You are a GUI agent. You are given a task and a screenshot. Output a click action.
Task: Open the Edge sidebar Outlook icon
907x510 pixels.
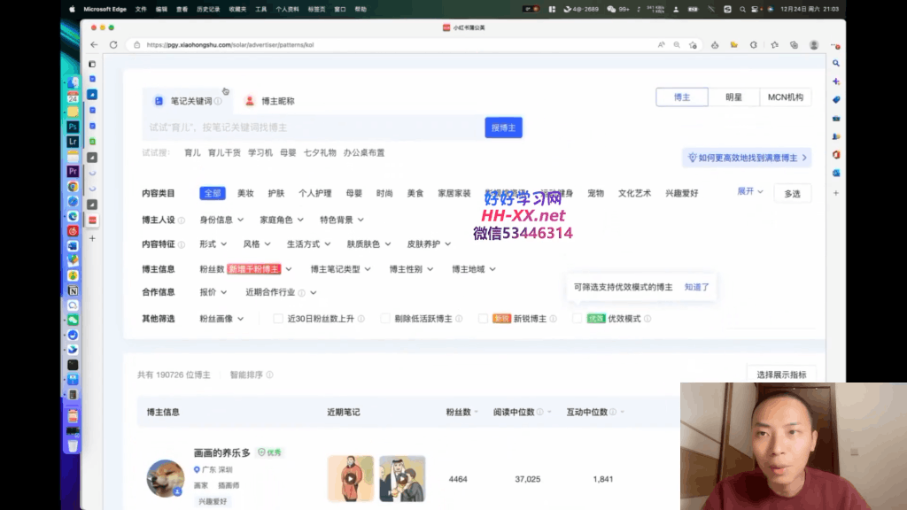coord(836,173)
